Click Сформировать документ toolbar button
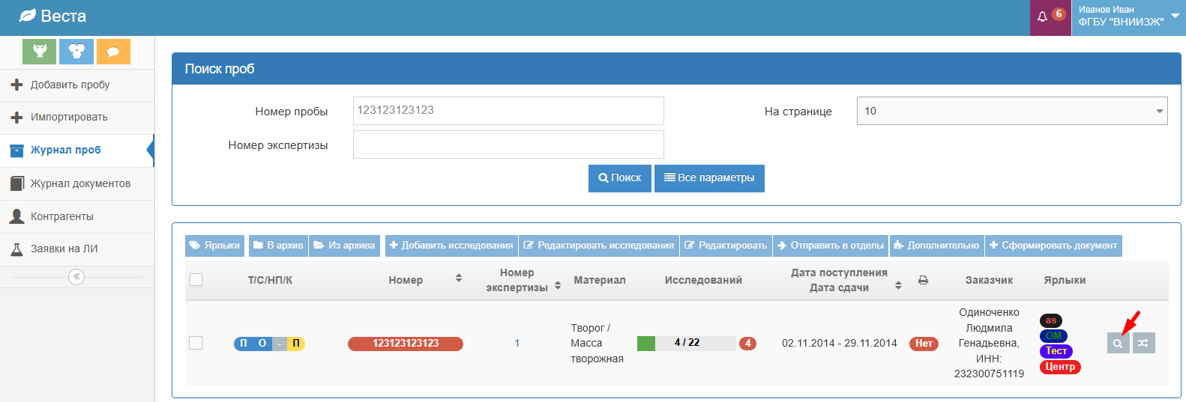The width and height of the screenshot is (1186, 402). point(1053,246)
